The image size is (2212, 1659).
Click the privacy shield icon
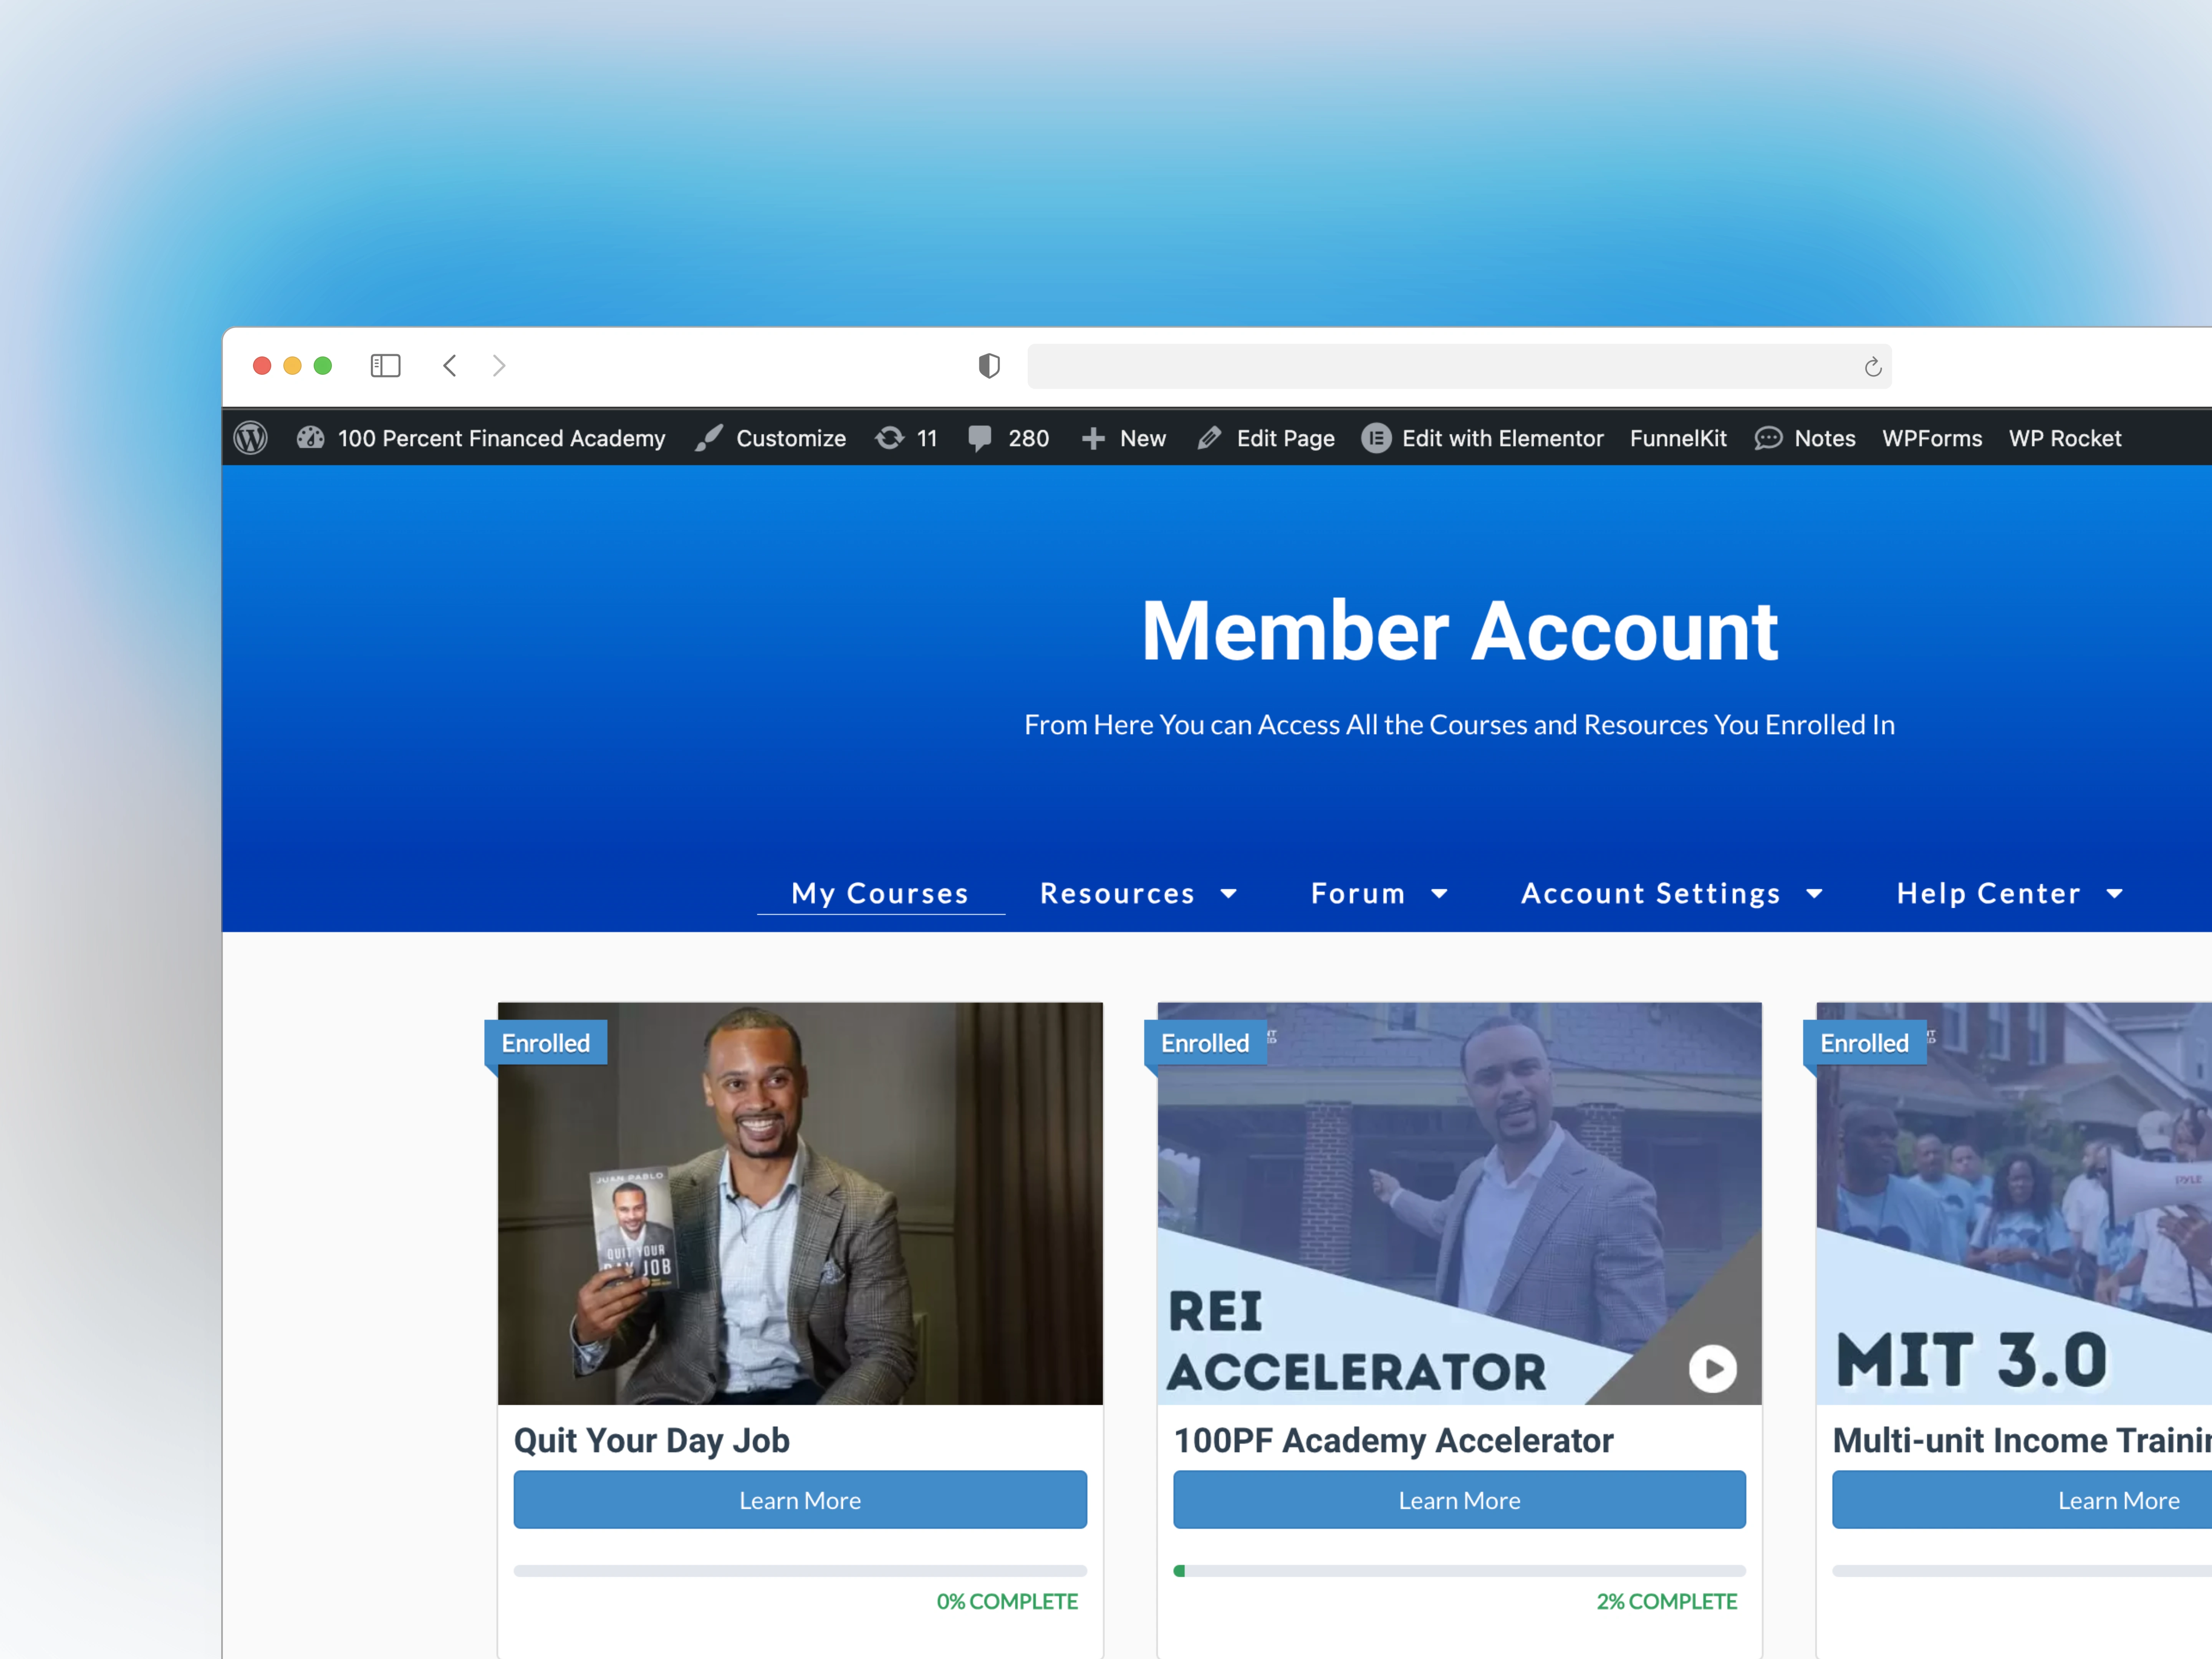point(989,366)
